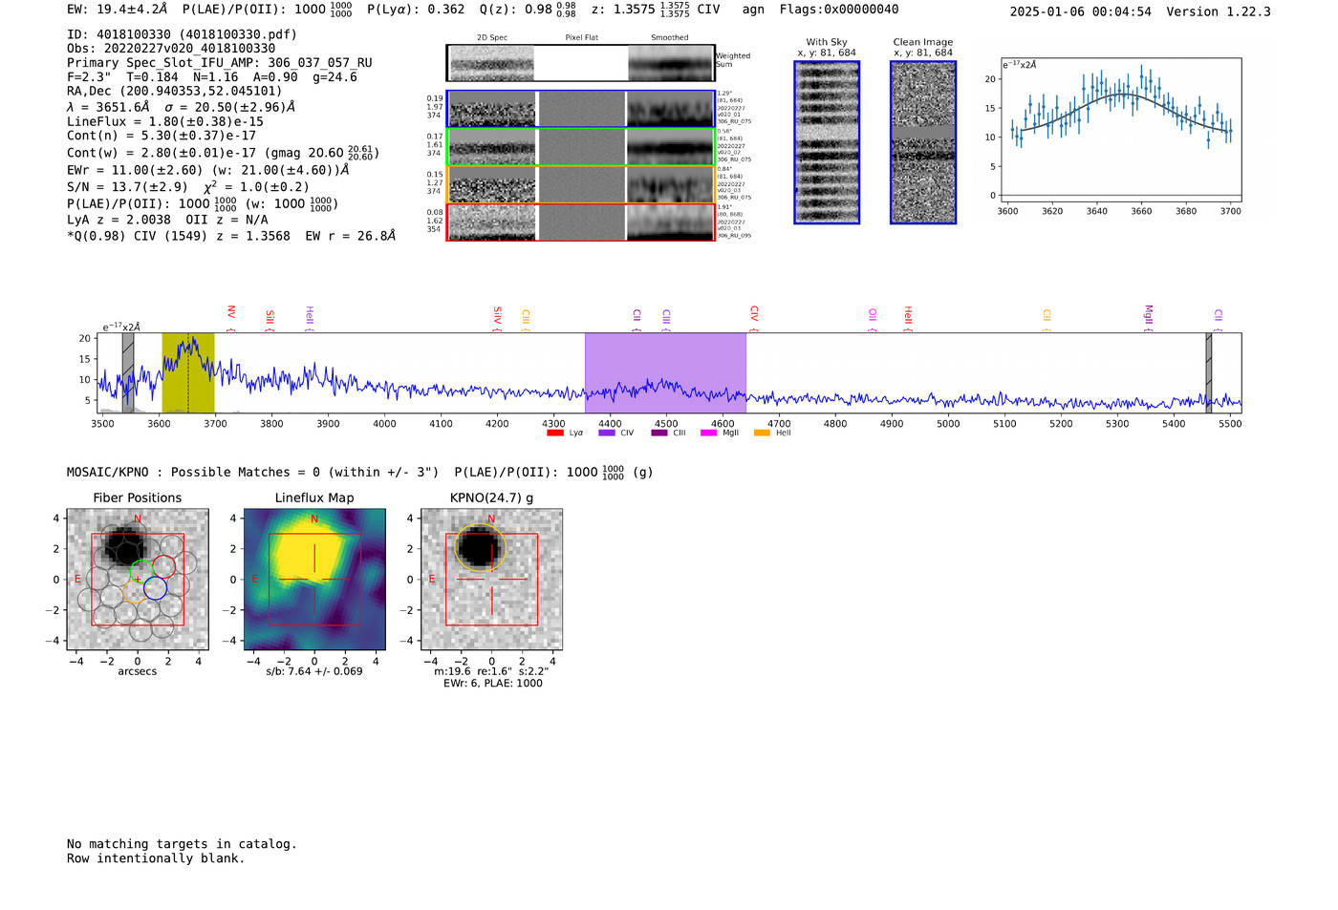Viewport: 1338px width, 910px height.
Task: Click No matching targets in catalog text
Action: (182, 844)
